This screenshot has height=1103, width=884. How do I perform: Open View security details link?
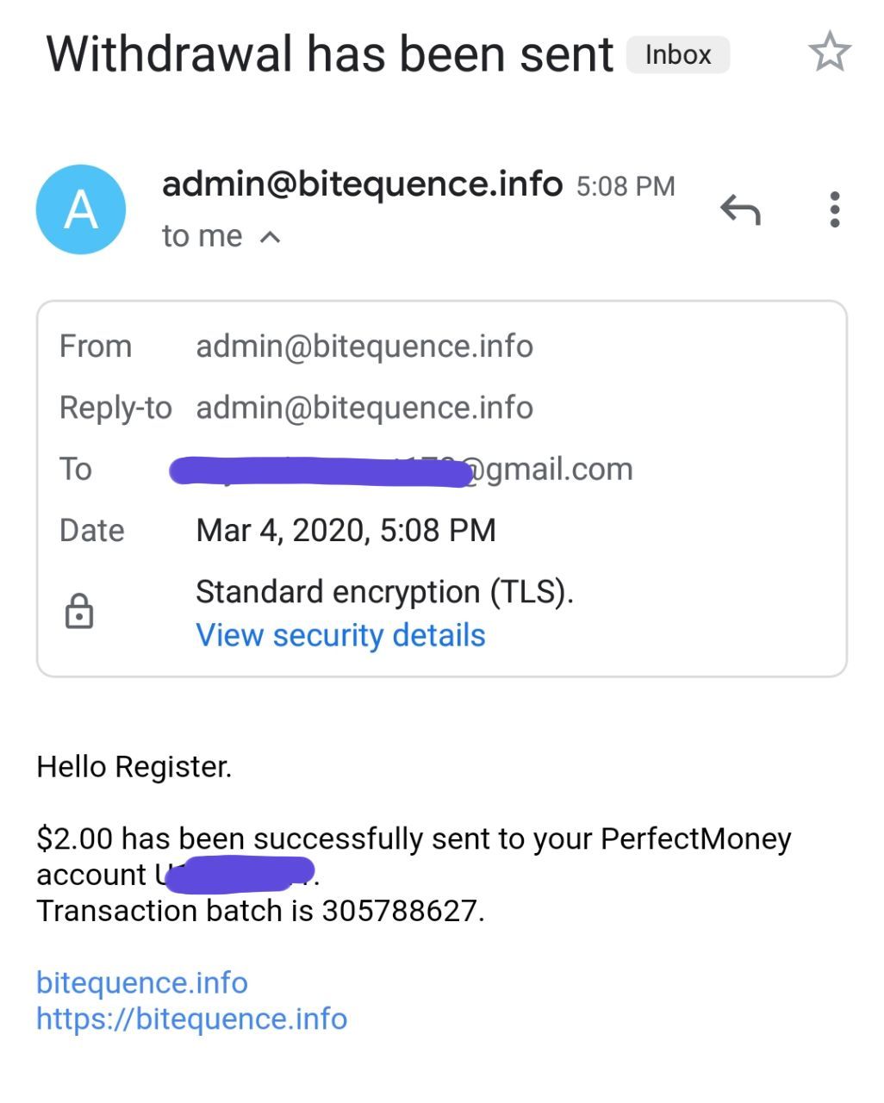(x=340, y=635)
